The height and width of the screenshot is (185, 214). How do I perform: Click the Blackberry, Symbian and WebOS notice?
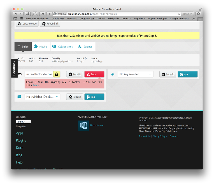(x=107, y=36)
